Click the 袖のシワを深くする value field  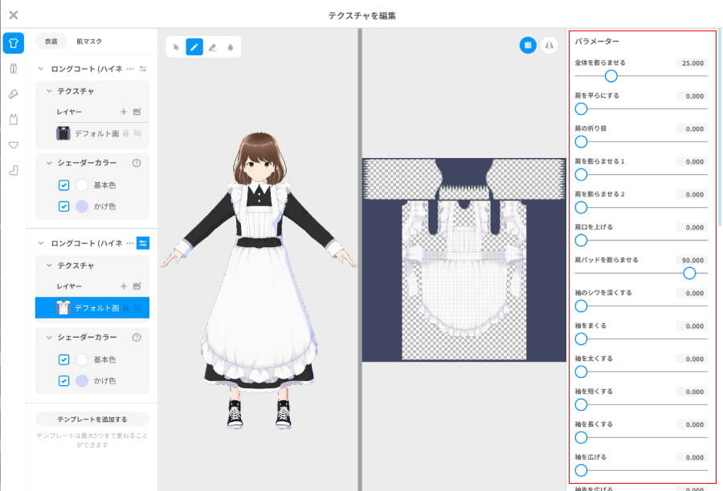coord(692,293)
